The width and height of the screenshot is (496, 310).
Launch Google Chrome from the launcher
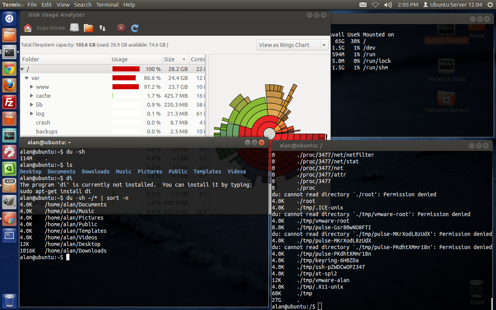tap(9, 69)
